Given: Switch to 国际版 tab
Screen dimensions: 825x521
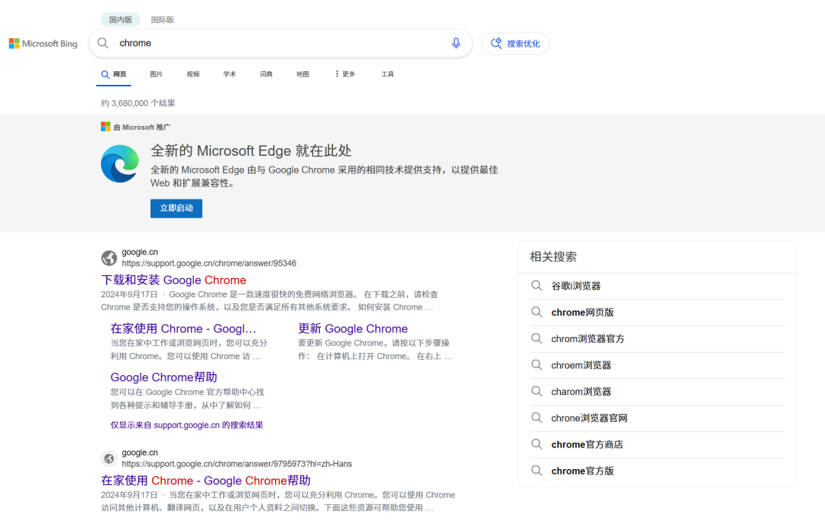Looking at the screenshot, I should pos(163,19).
